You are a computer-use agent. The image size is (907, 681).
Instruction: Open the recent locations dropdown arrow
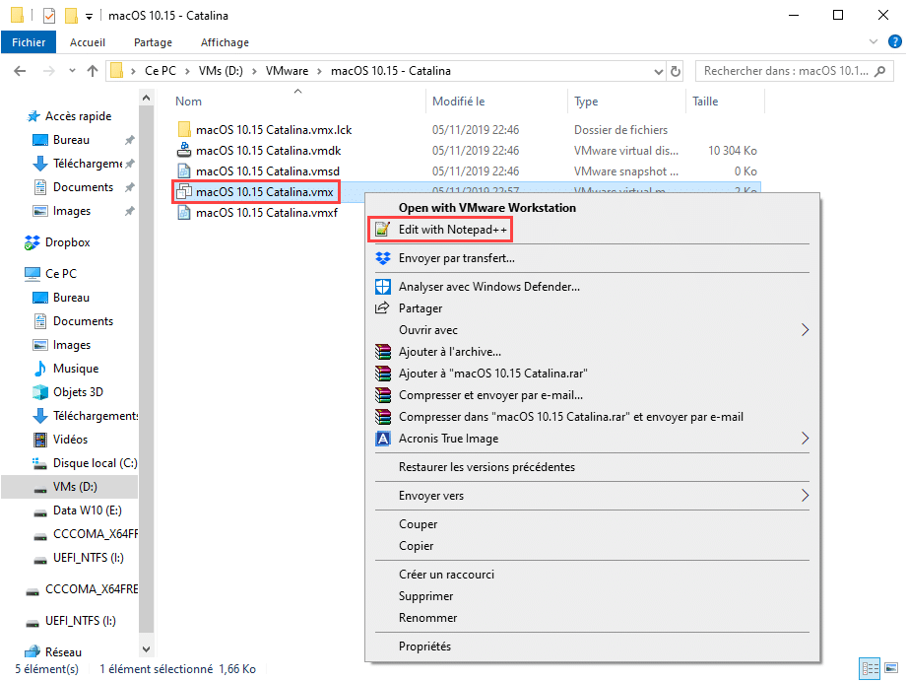(72, 71)
